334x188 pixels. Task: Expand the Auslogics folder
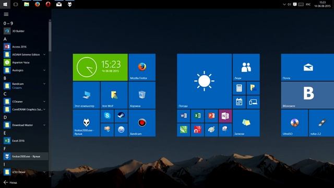44,70
